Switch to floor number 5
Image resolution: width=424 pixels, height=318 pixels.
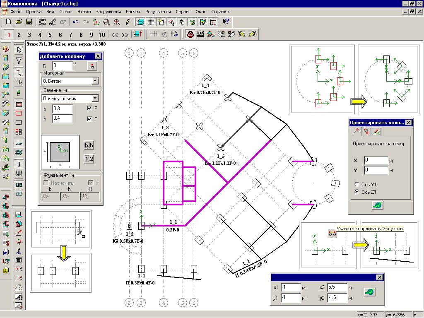(x=50, y=35)
